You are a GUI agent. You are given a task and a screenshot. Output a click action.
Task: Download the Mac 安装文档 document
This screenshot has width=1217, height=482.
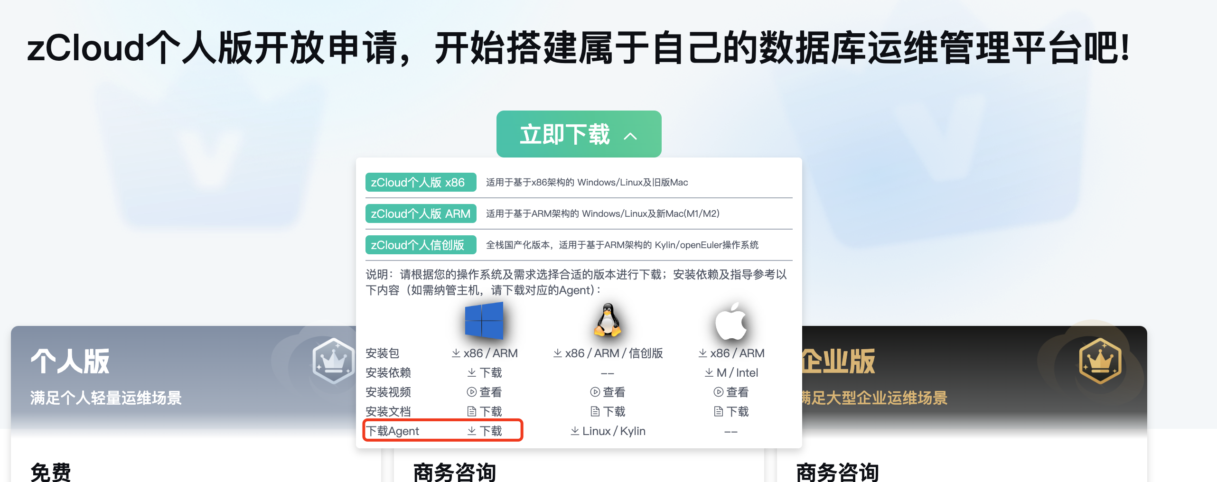click(x=731, y=411)
